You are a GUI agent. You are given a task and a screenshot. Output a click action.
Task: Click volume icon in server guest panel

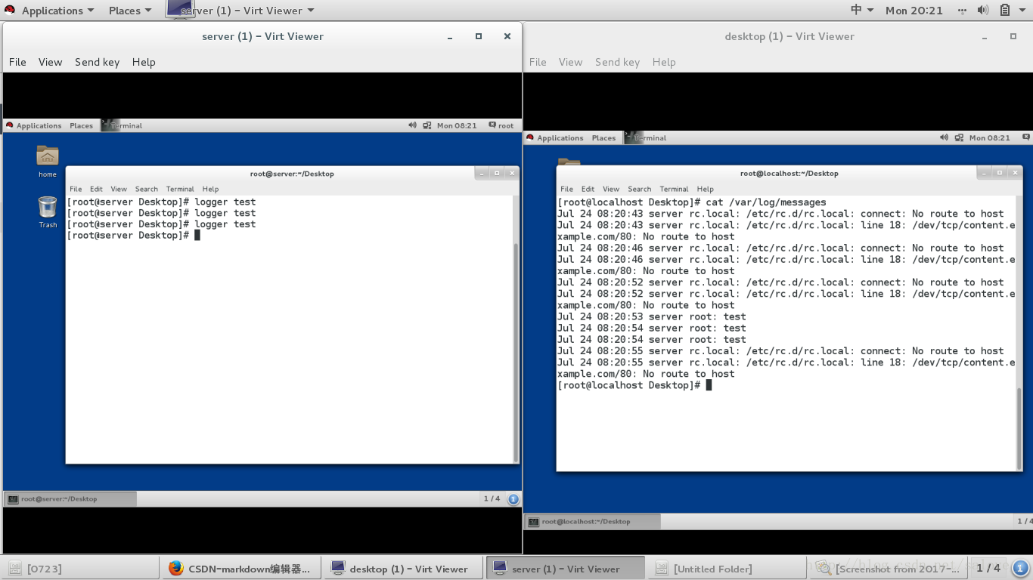pyautogui.click(x=412, y=125)
